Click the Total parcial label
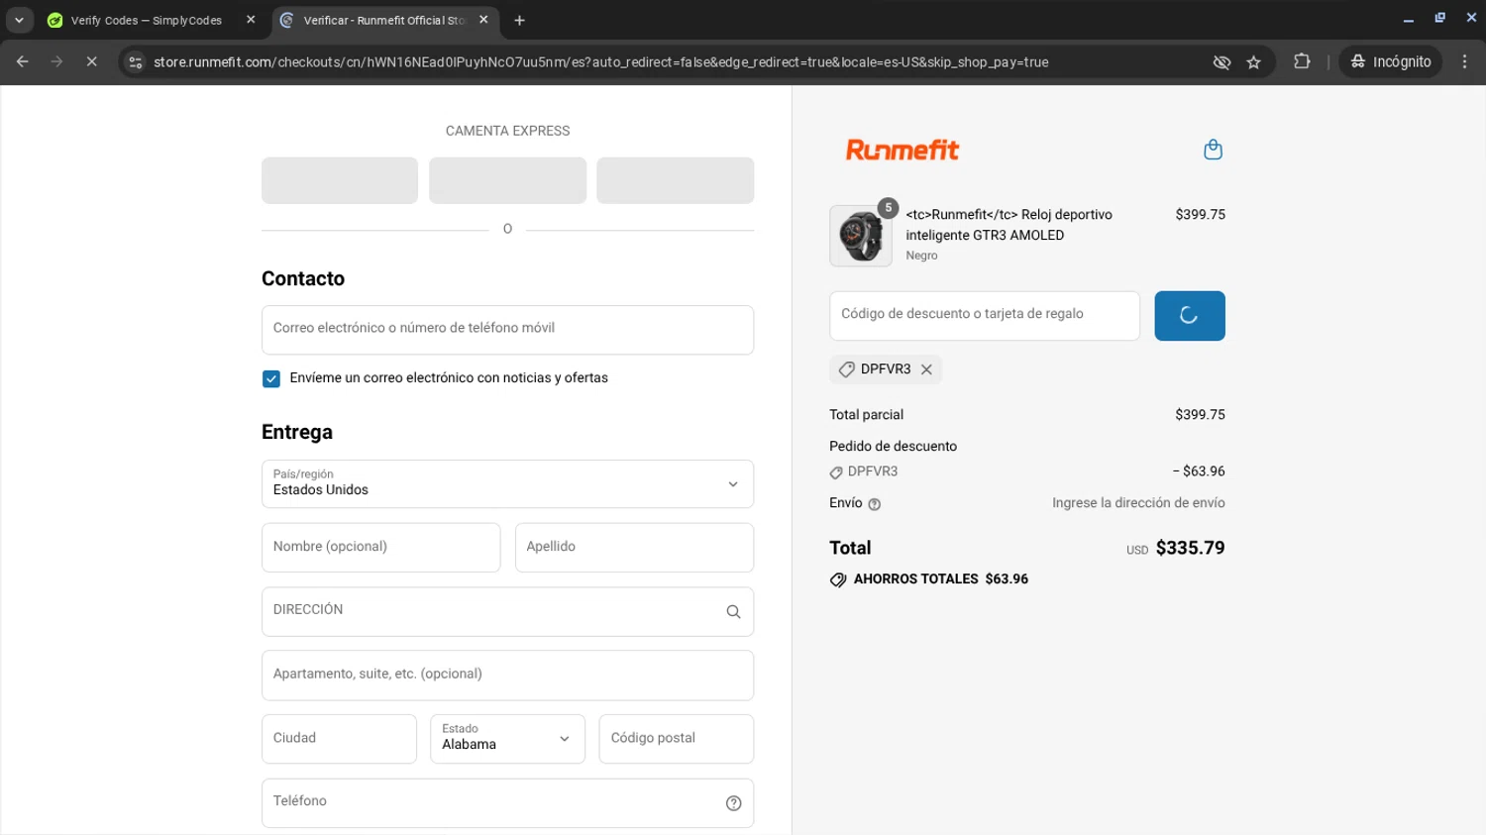This screenshot has width=1486, height=835. (x=867, y=415)
